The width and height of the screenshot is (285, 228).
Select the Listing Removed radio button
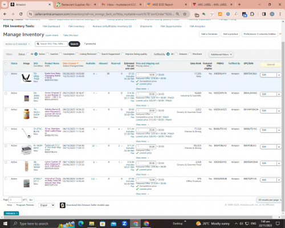(77, 54)
